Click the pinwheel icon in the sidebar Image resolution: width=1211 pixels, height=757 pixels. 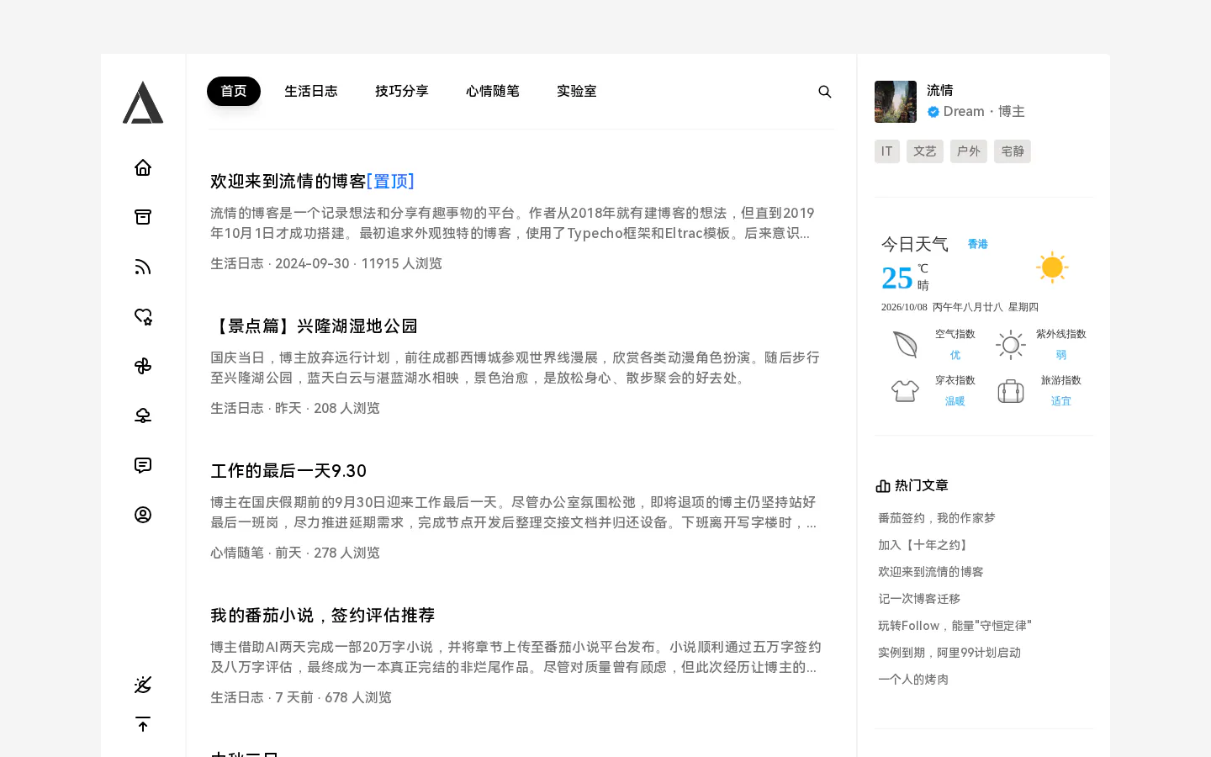coord(143,366)
